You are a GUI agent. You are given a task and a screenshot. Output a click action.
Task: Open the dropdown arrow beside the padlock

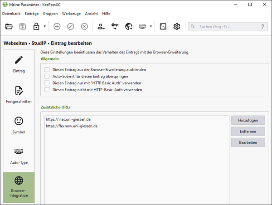[x=44, y=26]
